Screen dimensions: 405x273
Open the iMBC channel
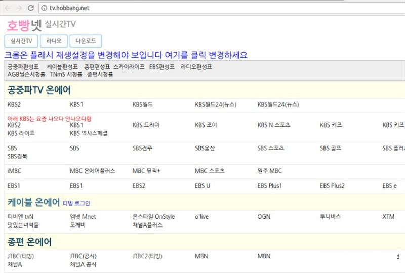15,171
